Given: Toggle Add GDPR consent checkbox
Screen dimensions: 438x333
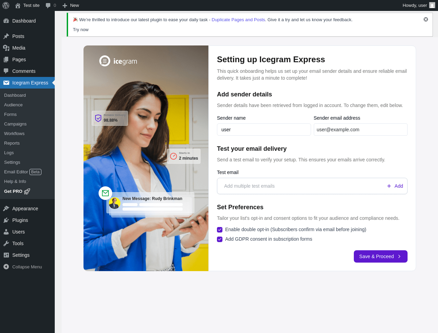Looking at the screenshot, I should (x=220, y=239).
